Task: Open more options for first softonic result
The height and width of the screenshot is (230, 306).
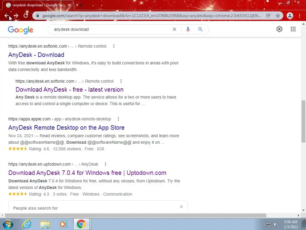Action: coord(114,46)
